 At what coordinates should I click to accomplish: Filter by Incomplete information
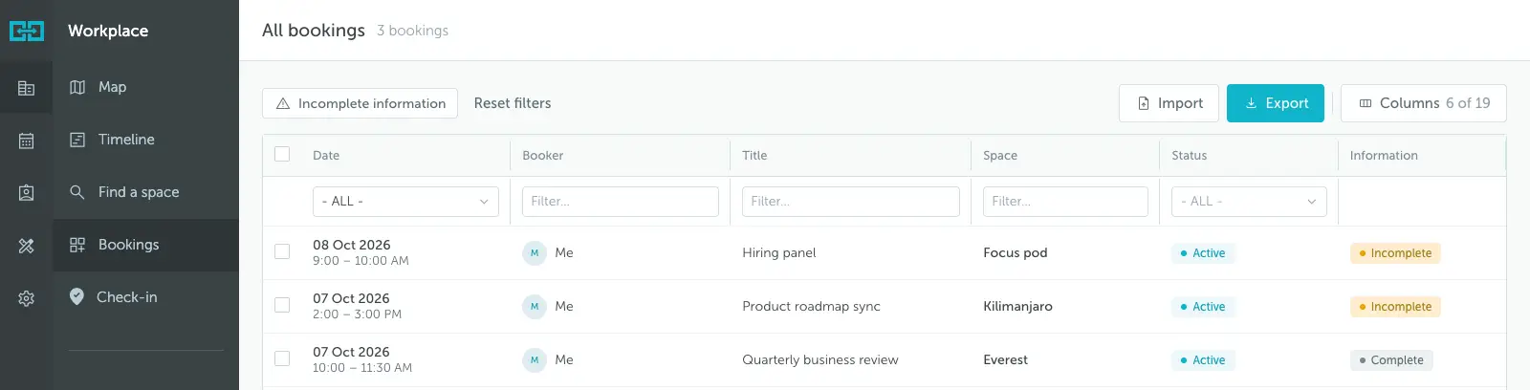tap(361, 103)
